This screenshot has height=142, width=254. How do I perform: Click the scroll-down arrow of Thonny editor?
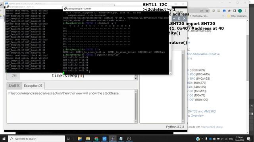[136, 78]
